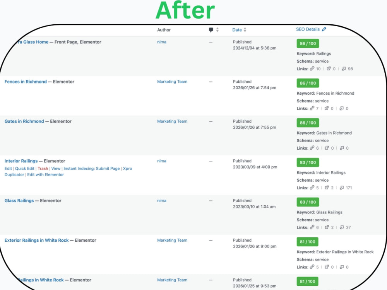Move Interior Railings to Trash
The height and width of the screenshot is (290, 387).
[43, 169]
